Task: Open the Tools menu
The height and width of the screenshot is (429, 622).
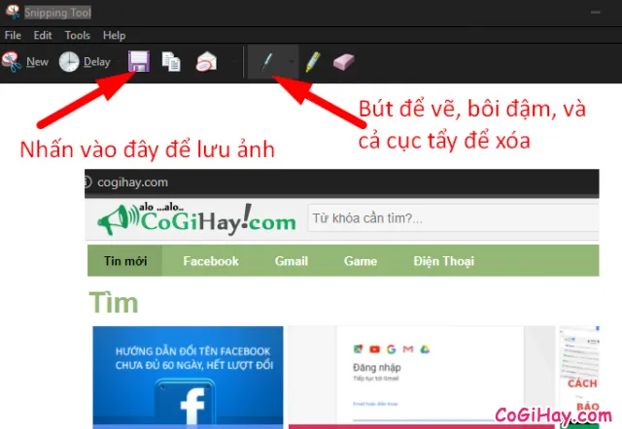Action: point(78,35)
